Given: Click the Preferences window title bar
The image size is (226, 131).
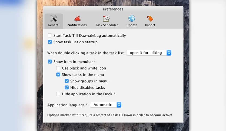Looking at the screenshot, I should [x=113, y=9].
